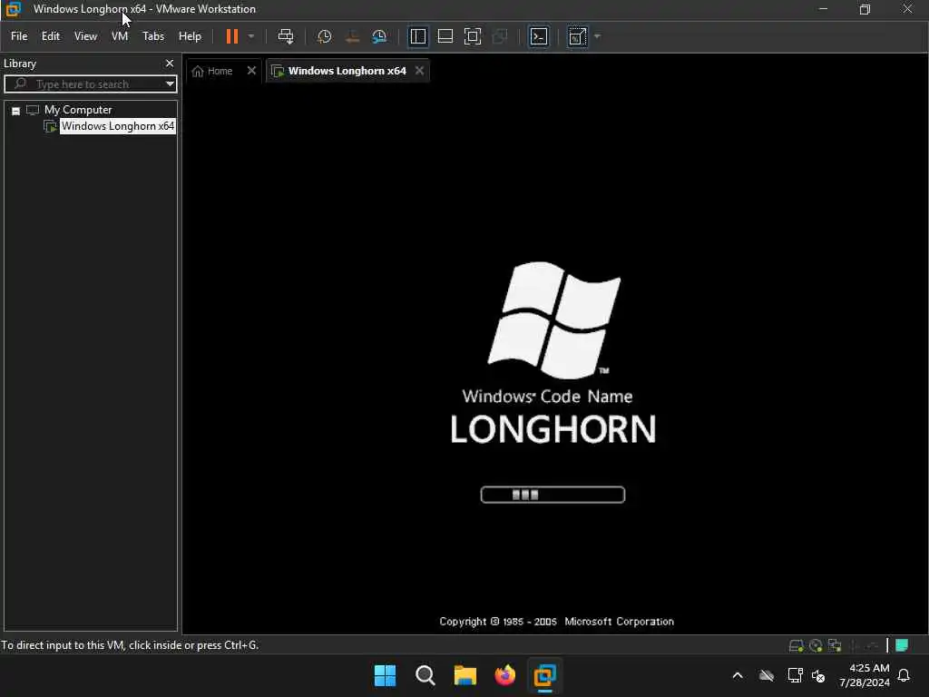
Task: Toggle the console view icon
Action: pyautogui.click(x=539, y=36)
